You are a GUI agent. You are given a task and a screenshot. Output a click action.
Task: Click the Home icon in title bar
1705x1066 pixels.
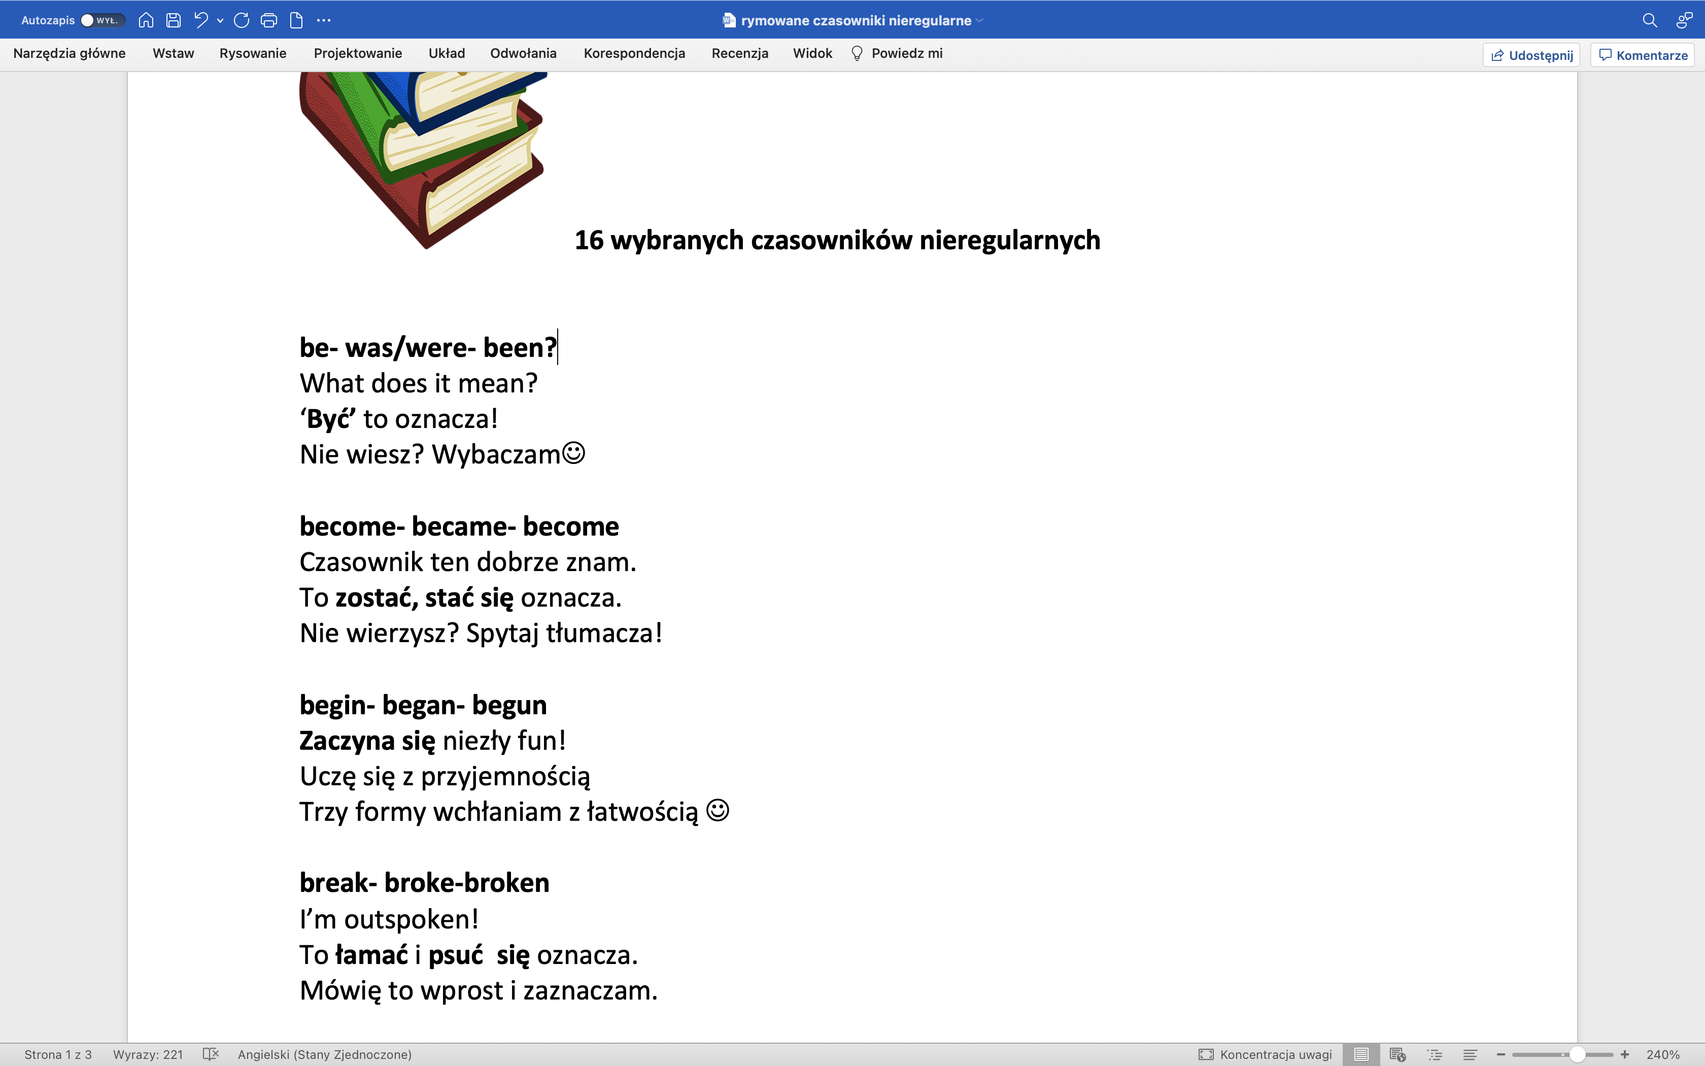[146, 20]
